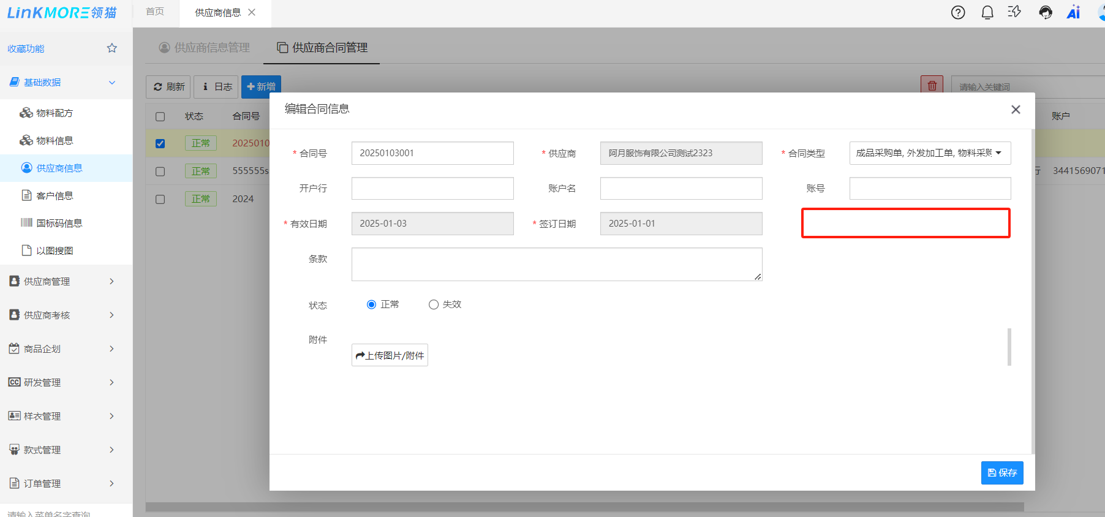Switch to 供应商信息管理 tab

205,47
